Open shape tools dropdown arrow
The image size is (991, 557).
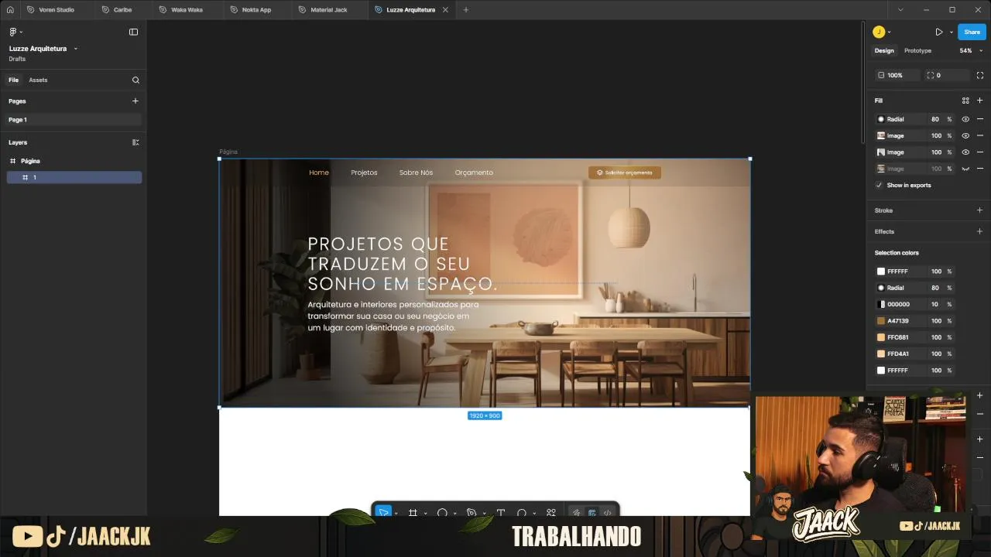click(x=454, y=513)
